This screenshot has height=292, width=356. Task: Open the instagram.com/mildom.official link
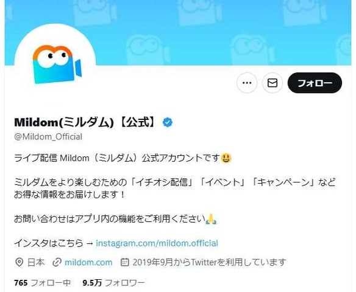tap(157, 243)
